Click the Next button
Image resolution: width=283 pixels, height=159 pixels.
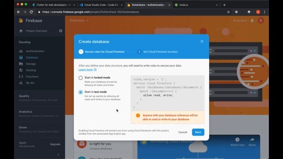[x=198, y=132]
